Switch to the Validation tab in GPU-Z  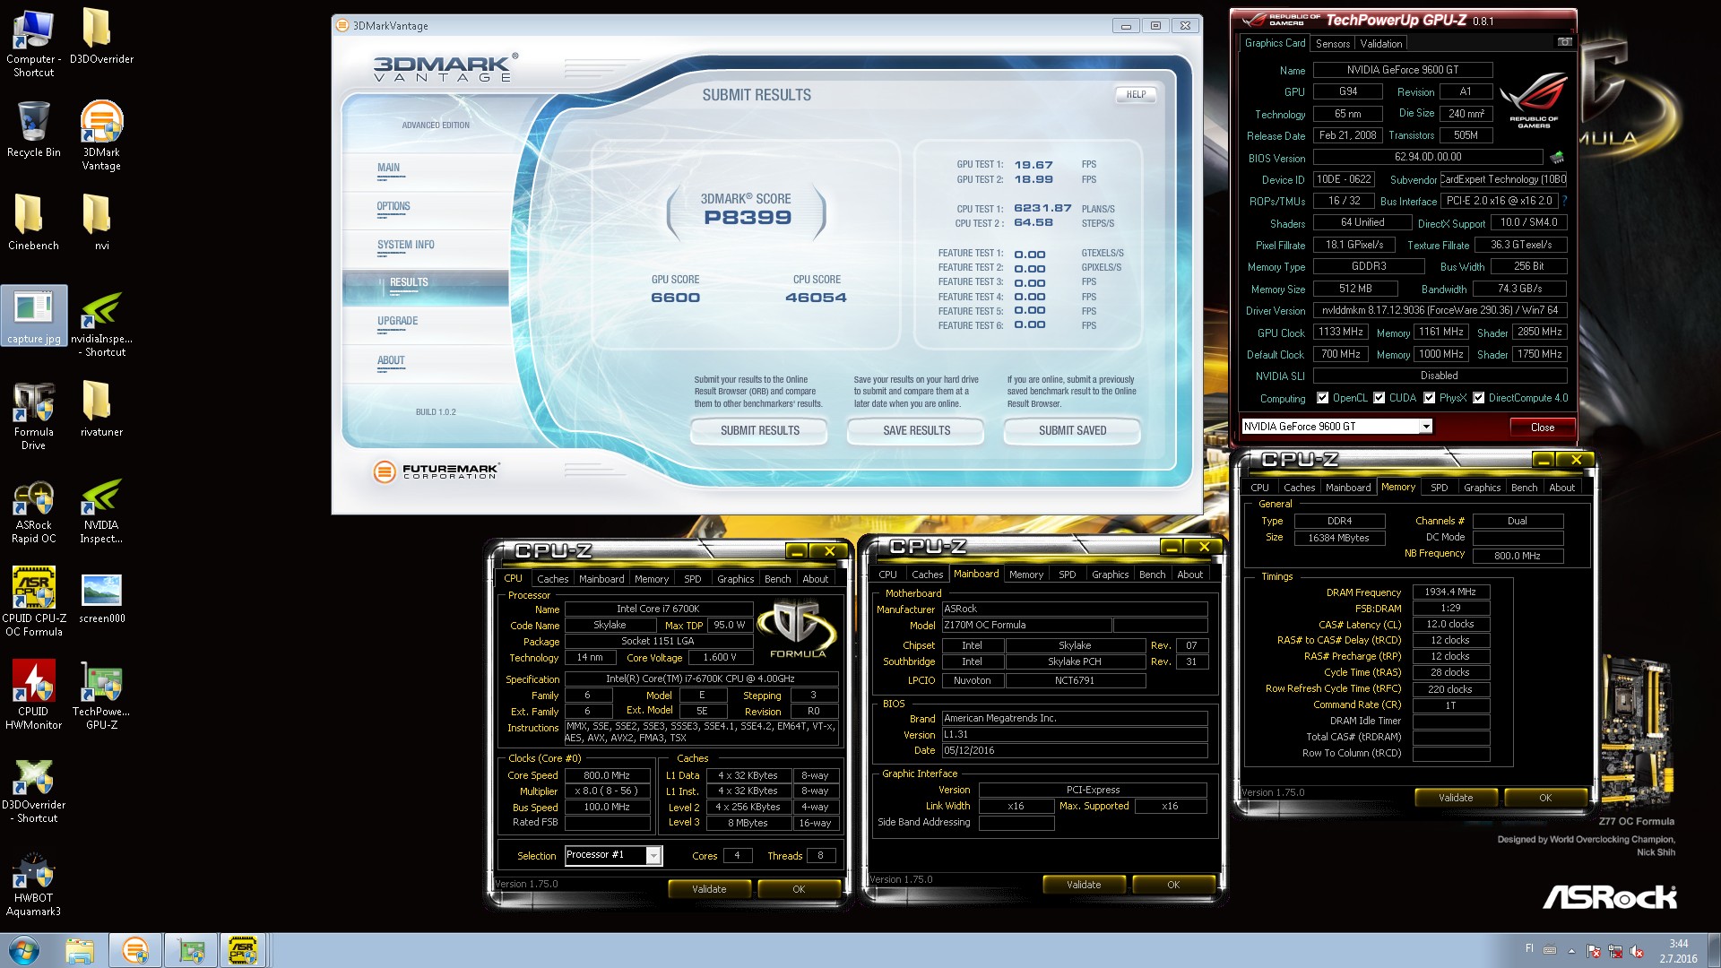tap(1380, 43)
